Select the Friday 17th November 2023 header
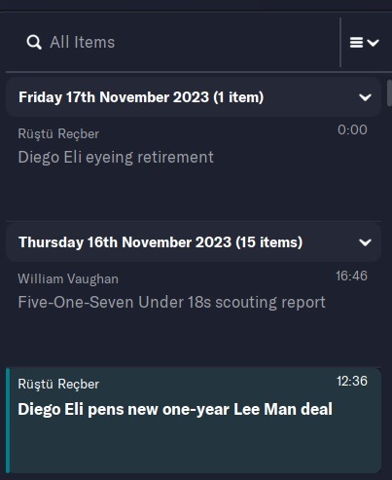The height and width of the screenshot is (480, 392). [x=194, y=97]
